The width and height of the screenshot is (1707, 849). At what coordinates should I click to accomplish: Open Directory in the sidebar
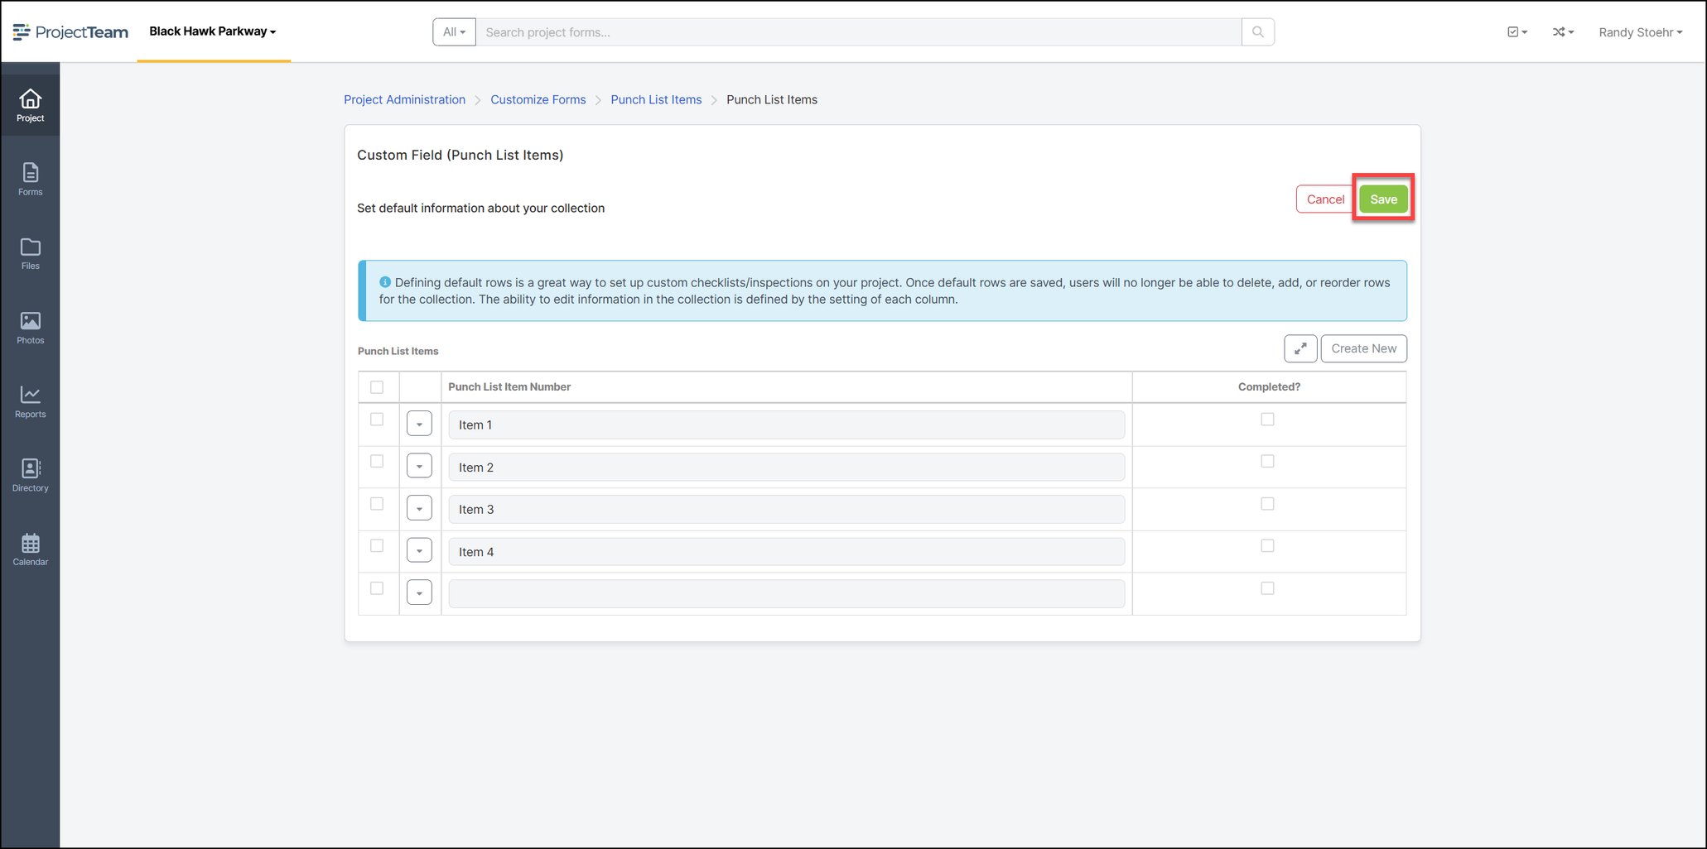click(x=30, y=476)
